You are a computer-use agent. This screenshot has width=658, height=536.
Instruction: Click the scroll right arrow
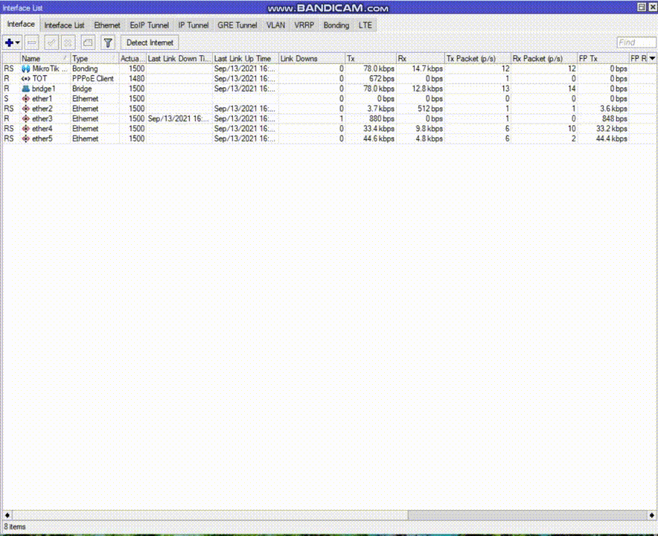652,515
